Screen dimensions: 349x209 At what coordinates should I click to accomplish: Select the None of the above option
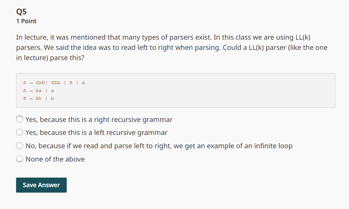click(20, 158)
